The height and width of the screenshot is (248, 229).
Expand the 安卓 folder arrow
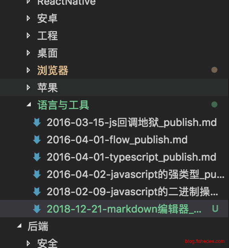[x=28, y=18]
